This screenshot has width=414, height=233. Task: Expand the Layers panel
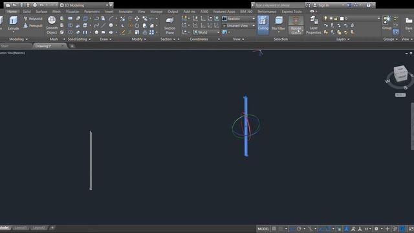343,39
